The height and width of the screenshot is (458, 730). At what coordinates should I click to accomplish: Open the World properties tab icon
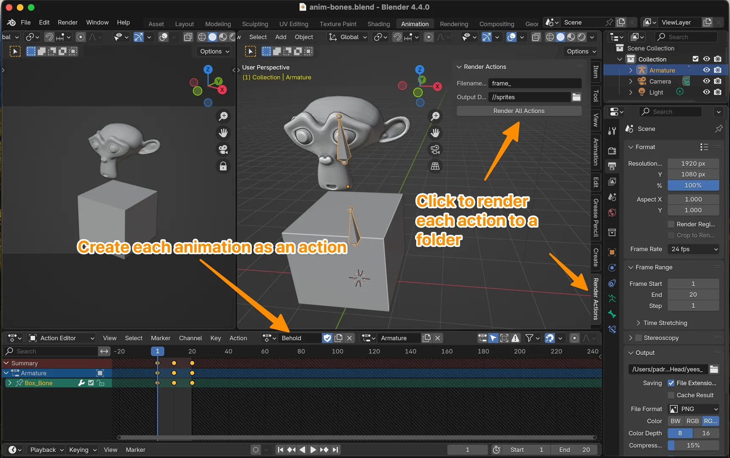click(612, 212)
